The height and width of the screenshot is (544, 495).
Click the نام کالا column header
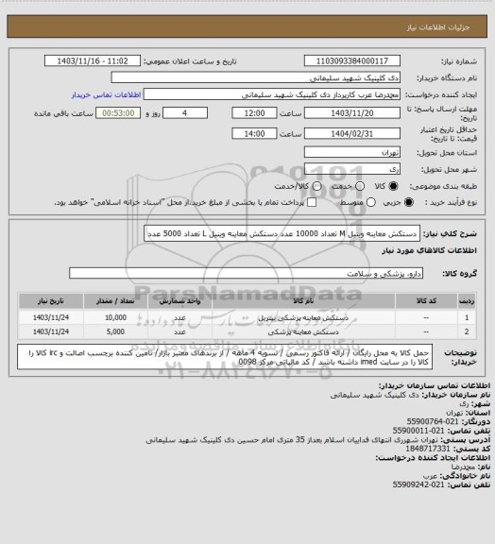tap(304, 301)
